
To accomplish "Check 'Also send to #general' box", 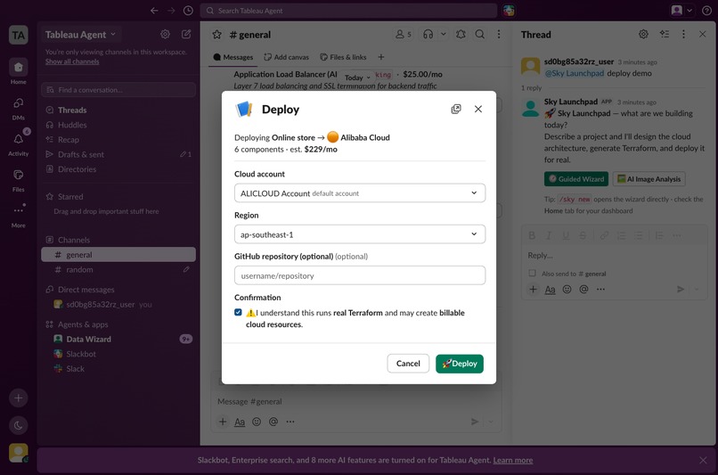I will [532, 273].
